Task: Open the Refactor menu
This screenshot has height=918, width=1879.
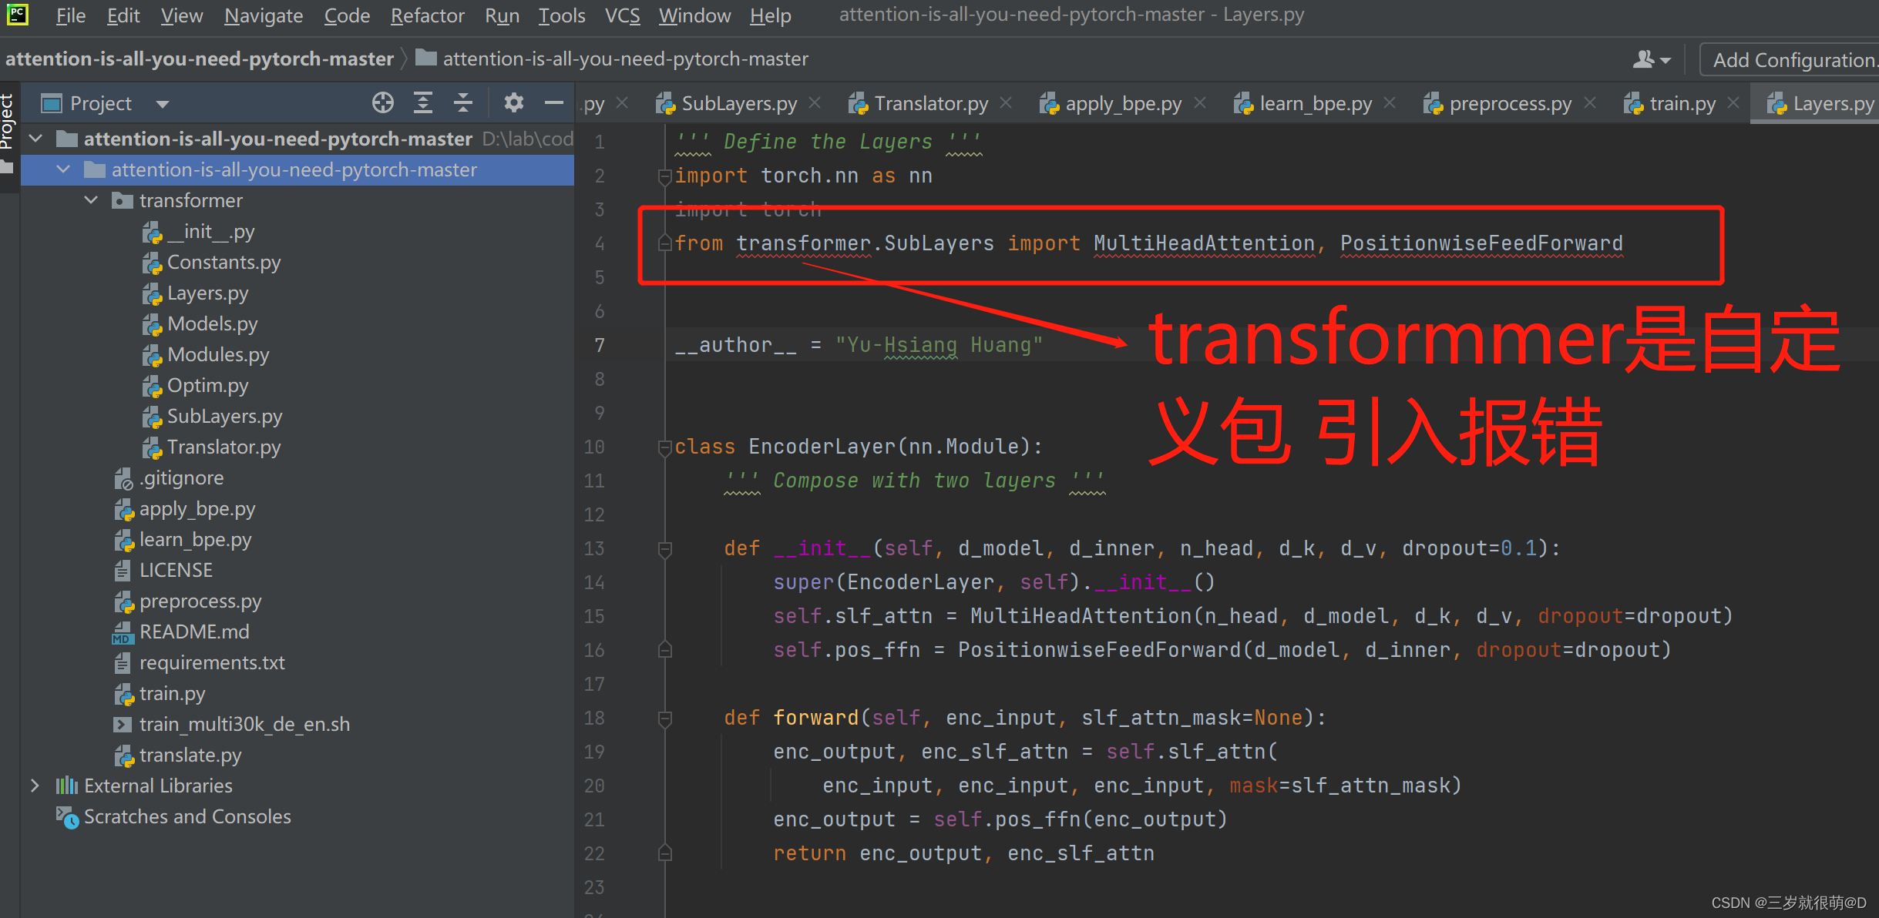Action: (x=427, y=15)
